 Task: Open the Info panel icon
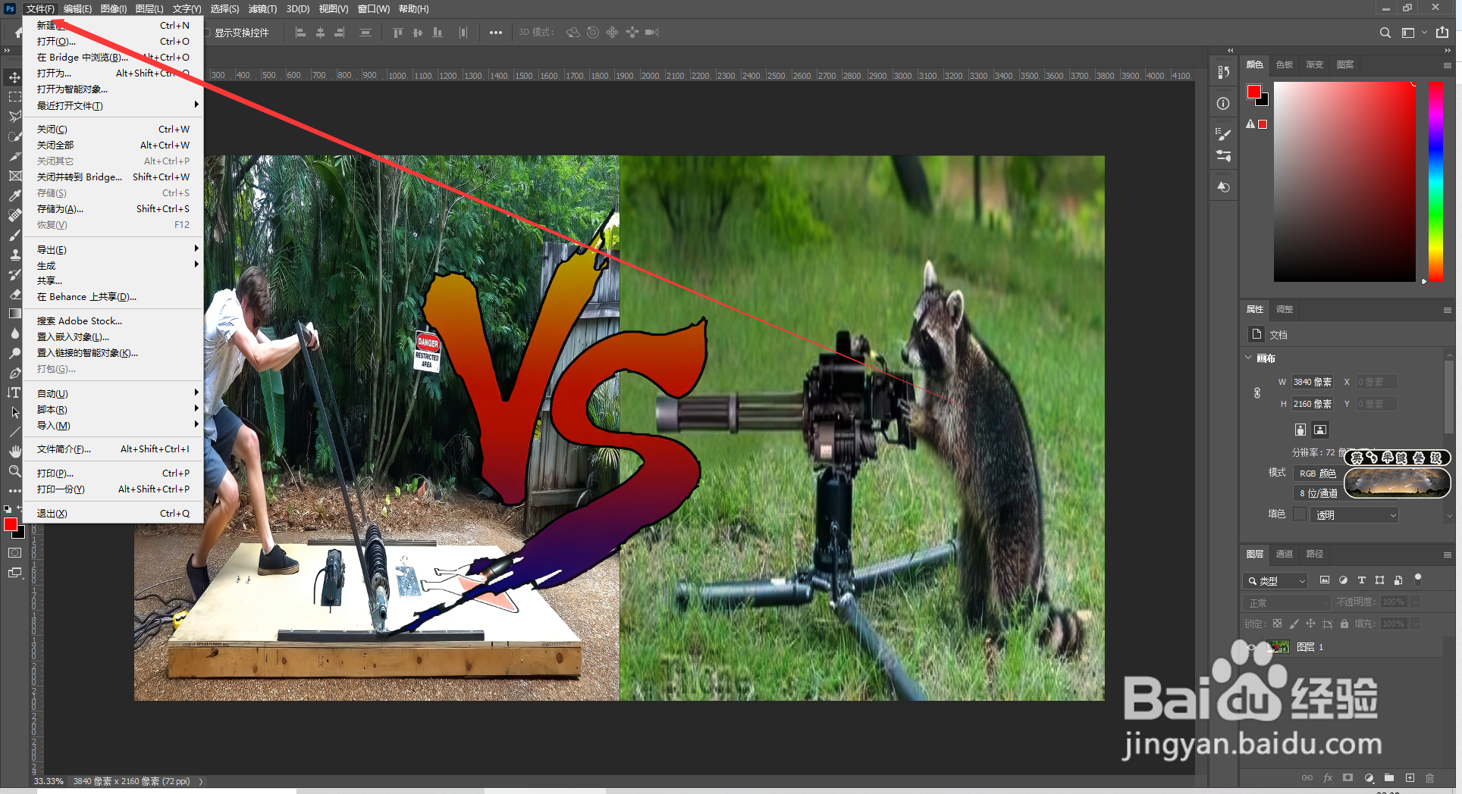1223,104
